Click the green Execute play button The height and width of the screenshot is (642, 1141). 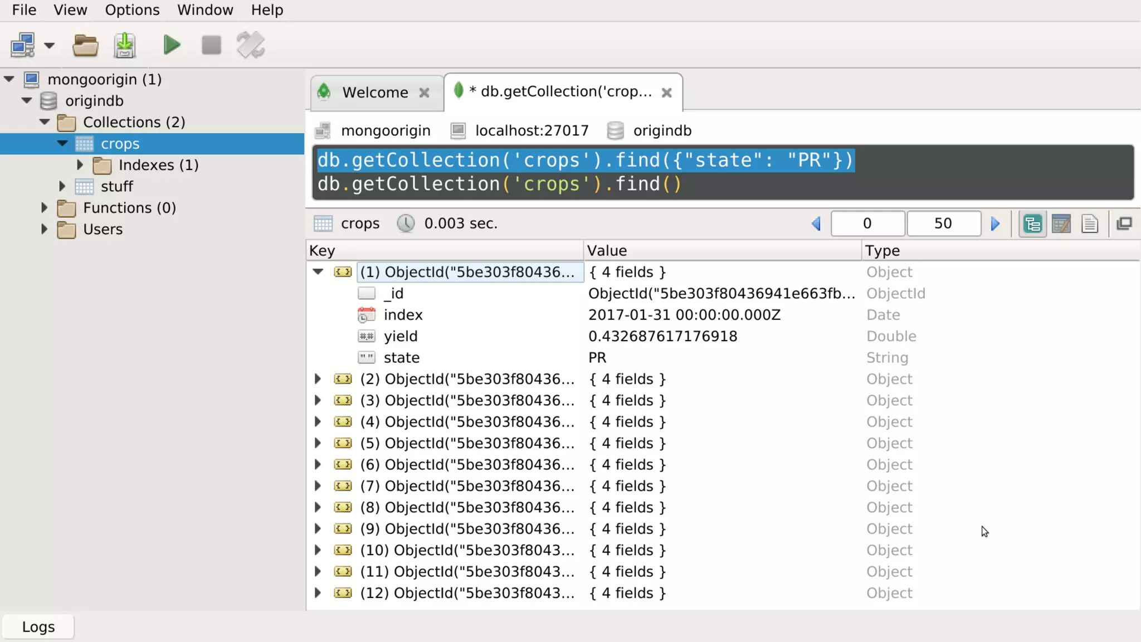[172, 45]
